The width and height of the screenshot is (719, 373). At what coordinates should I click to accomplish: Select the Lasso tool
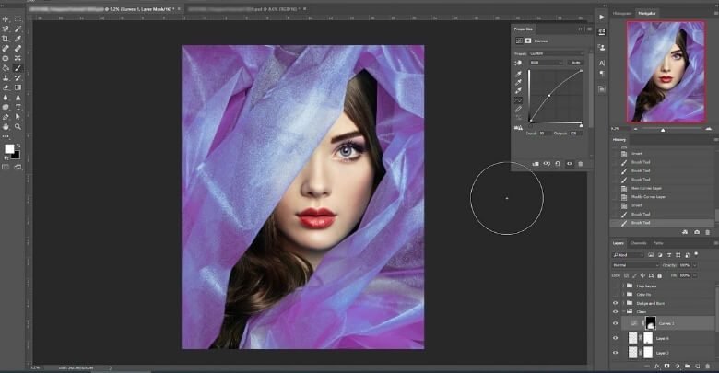pyautogui.click(x=6, y=29)
